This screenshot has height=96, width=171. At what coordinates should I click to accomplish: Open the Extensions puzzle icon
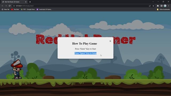coord(158,6)
